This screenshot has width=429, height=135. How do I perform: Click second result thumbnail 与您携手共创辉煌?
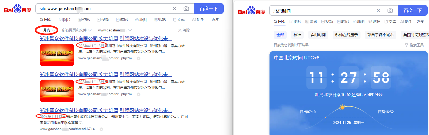[57, 91]
